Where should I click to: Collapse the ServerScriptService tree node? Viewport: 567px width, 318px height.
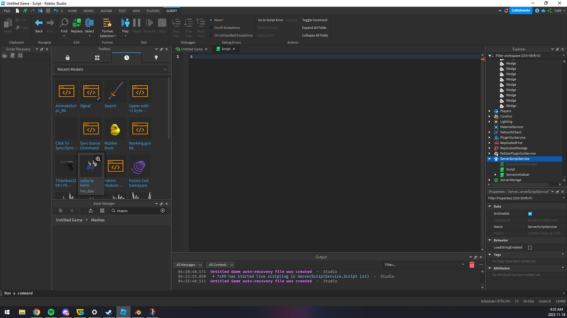point(489,159)
